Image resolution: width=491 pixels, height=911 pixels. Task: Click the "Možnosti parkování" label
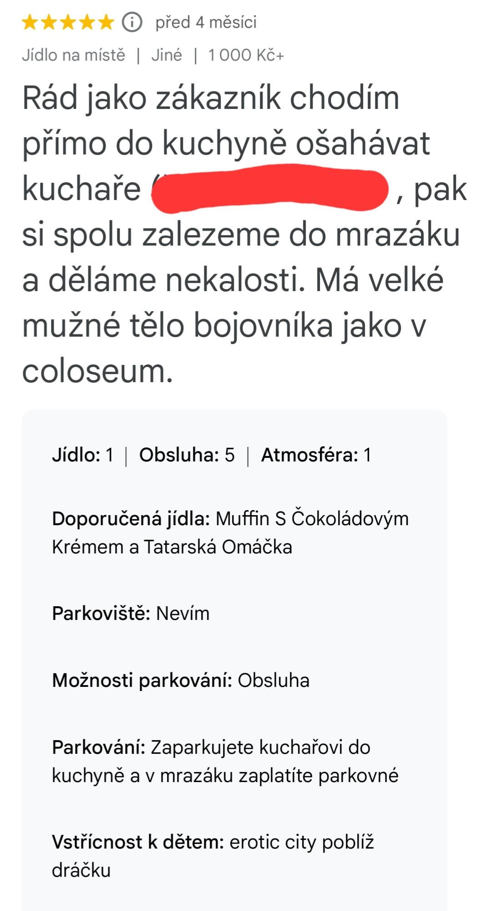point(142,681)
